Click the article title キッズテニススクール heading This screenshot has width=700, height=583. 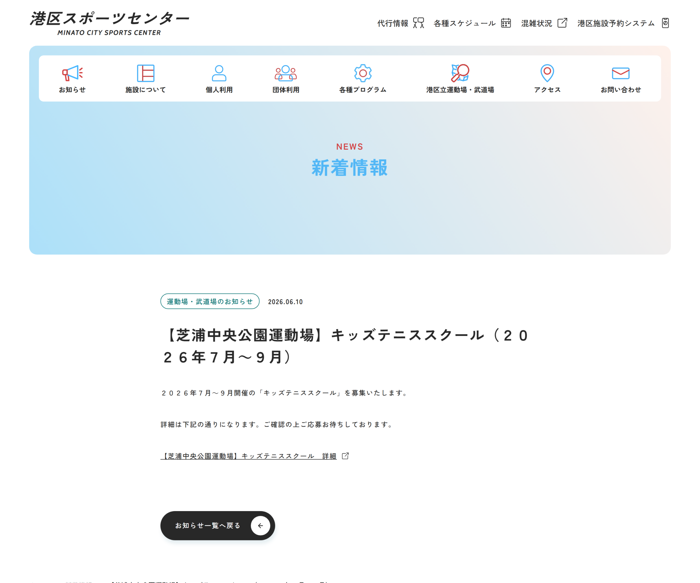345,346
